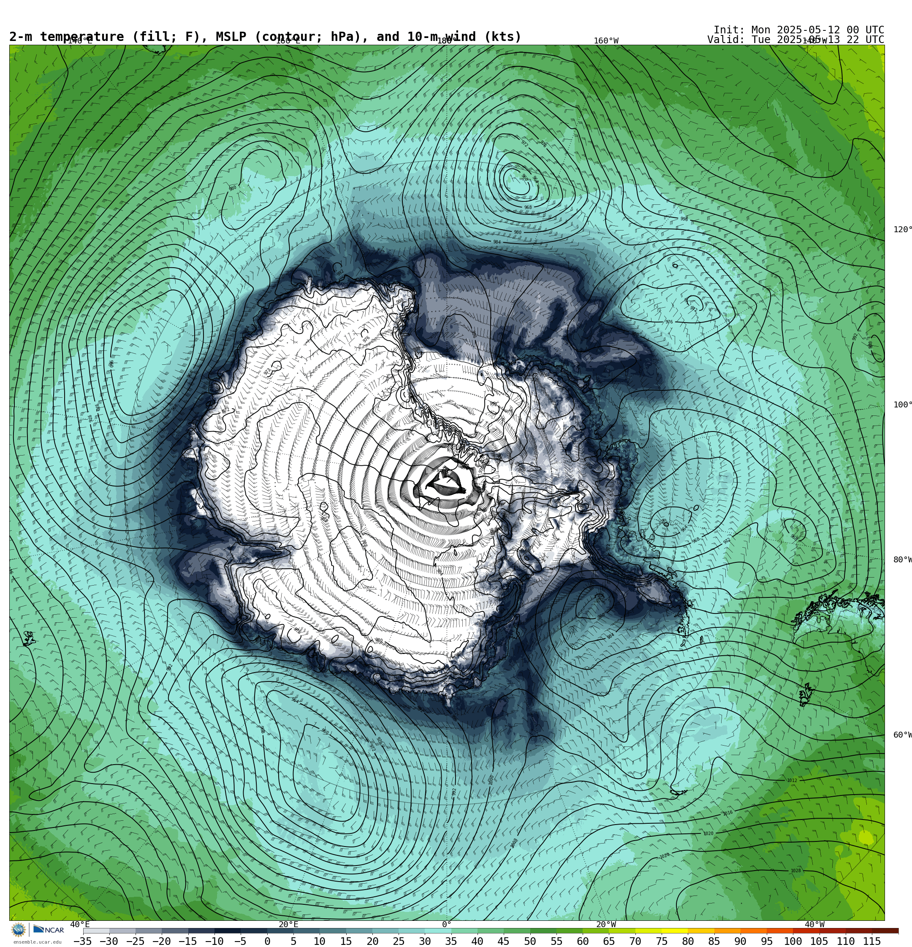Click the NSF logo

[x=18, y=930]
